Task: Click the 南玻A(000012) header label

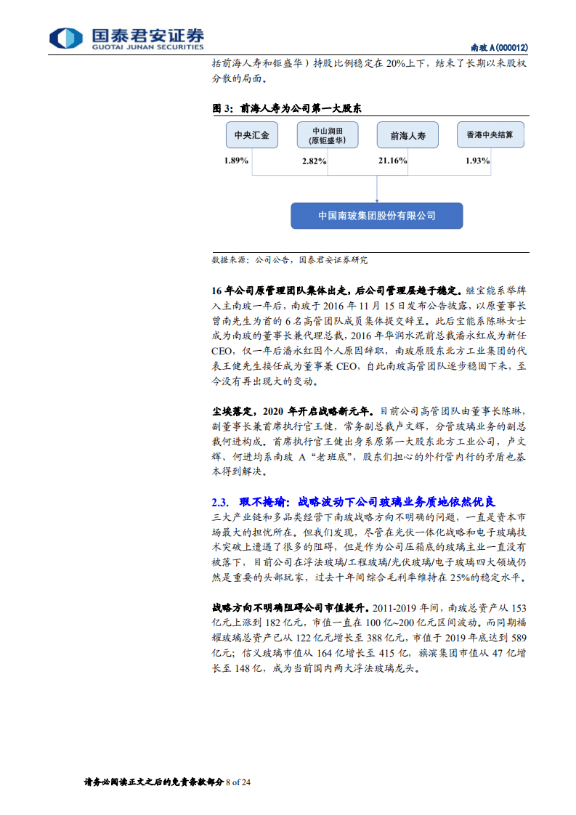Action: point(499,47)
